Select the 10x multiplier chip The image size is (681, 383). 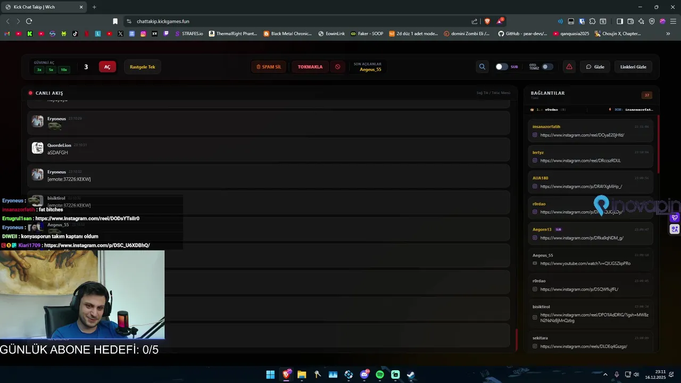64,70
